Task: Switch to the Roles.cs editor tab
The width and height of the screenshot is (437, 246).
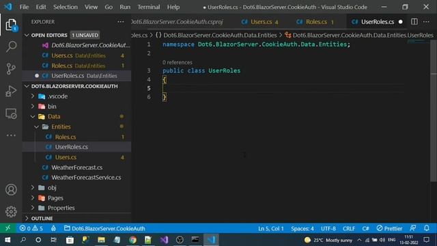Action: [315, 22]
